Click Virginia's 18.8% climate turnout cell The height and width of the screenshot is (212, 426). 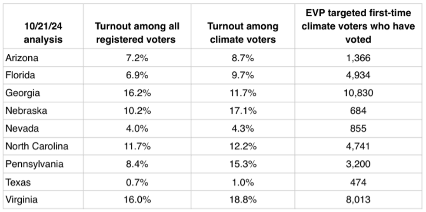click(x=242, y=200)
